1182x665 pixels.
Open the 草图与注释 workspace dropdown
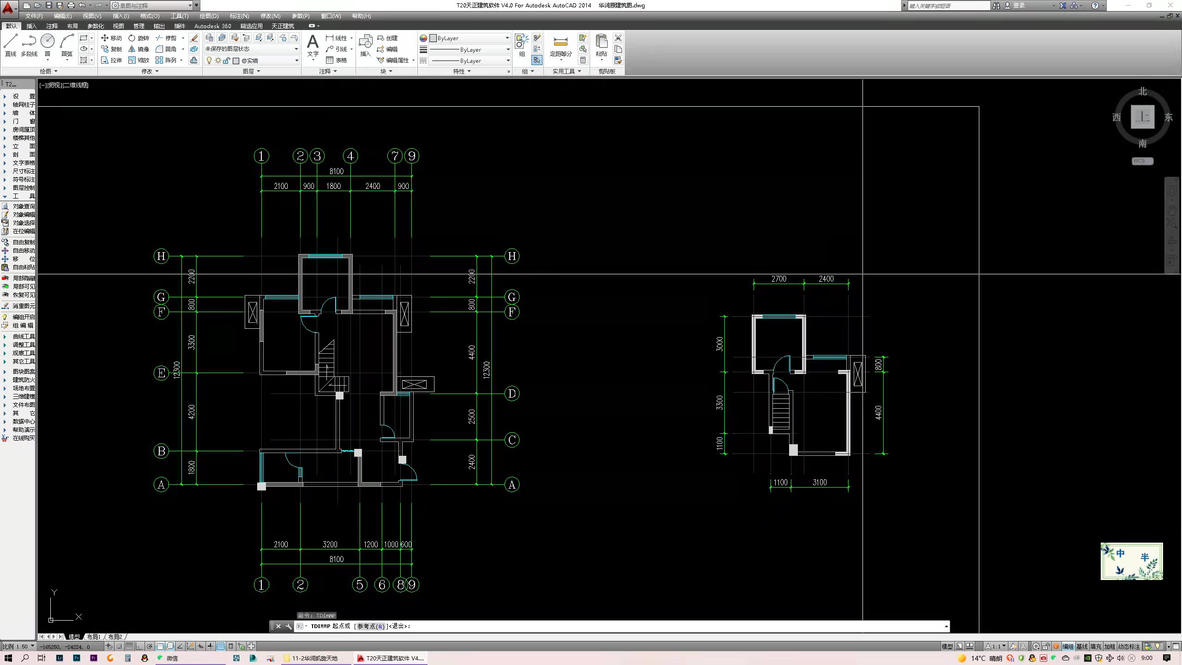[x=152, y=6]
